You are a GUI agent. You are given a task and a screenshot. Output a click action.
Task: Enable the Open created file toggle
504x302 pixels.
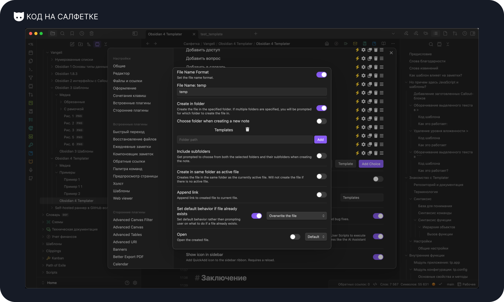coord(295,237)
